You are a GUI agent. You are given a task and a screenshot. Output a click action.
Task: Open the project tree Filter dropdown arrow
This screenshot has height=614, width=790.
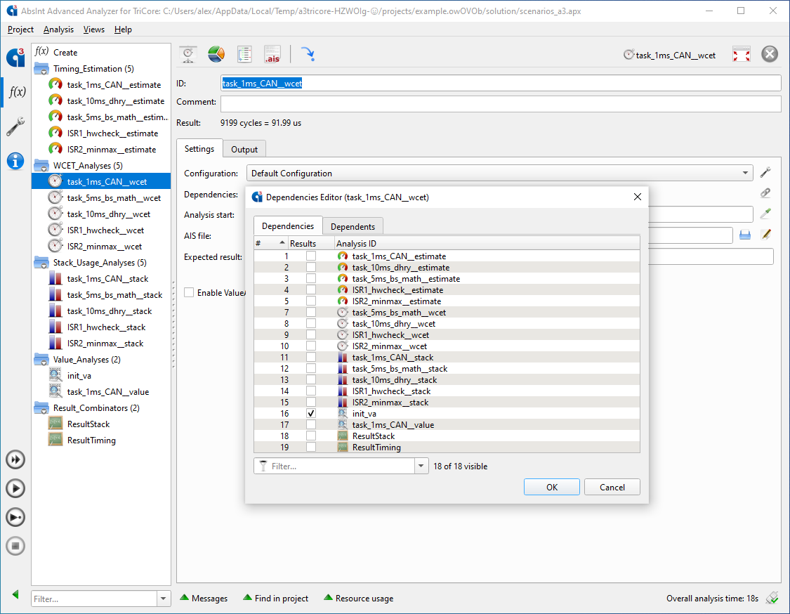pos(163,599)
